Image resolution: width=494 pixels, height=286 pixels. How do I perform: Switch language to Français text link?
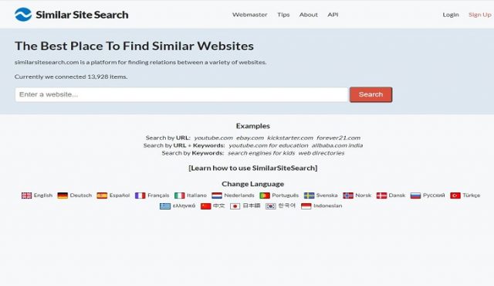(158, 196)
